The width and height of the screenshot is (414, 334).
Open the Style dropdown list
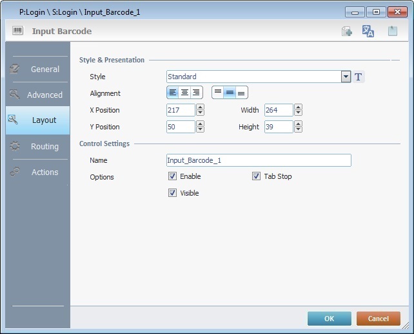tap(346, 77)
